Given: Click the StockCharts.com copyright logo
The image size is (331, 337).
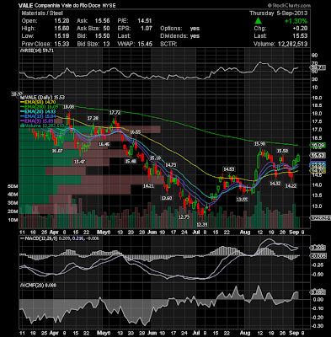Looking at the screenshot, I should tap(289, 5).
